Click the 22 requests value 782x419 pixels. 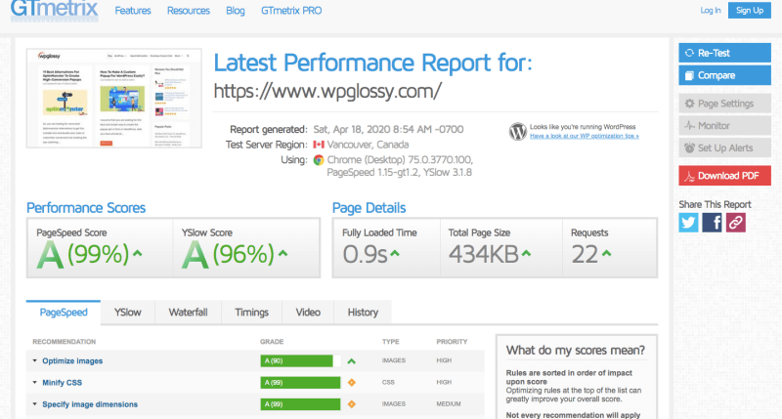585,254
